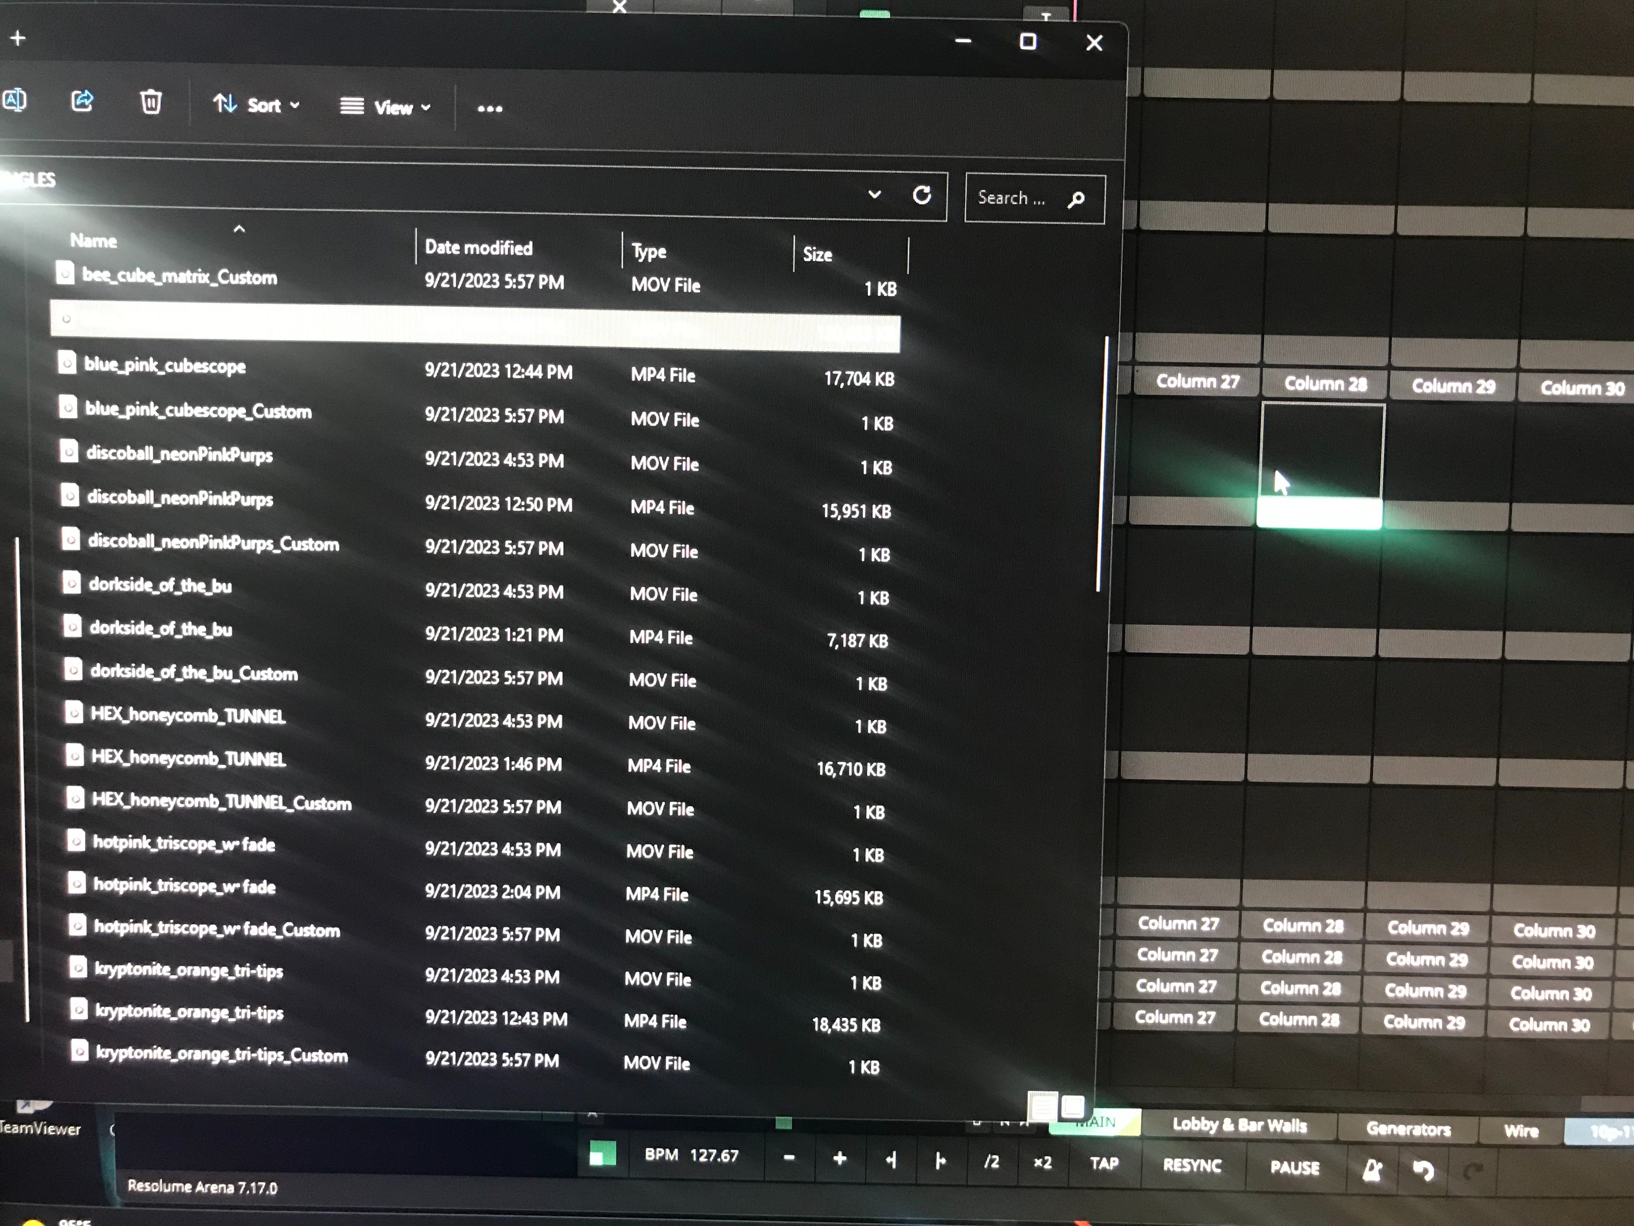Screen dimensions: 1634x1226
Task: Click the delete trash can icon
Action: coord(151,102)
